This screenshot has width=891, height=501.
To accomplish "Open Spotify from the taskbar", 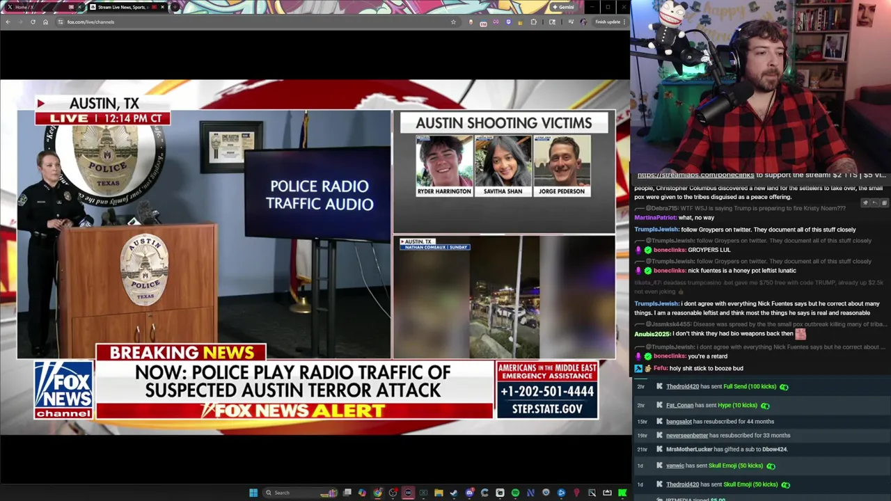I will [515, 493].
